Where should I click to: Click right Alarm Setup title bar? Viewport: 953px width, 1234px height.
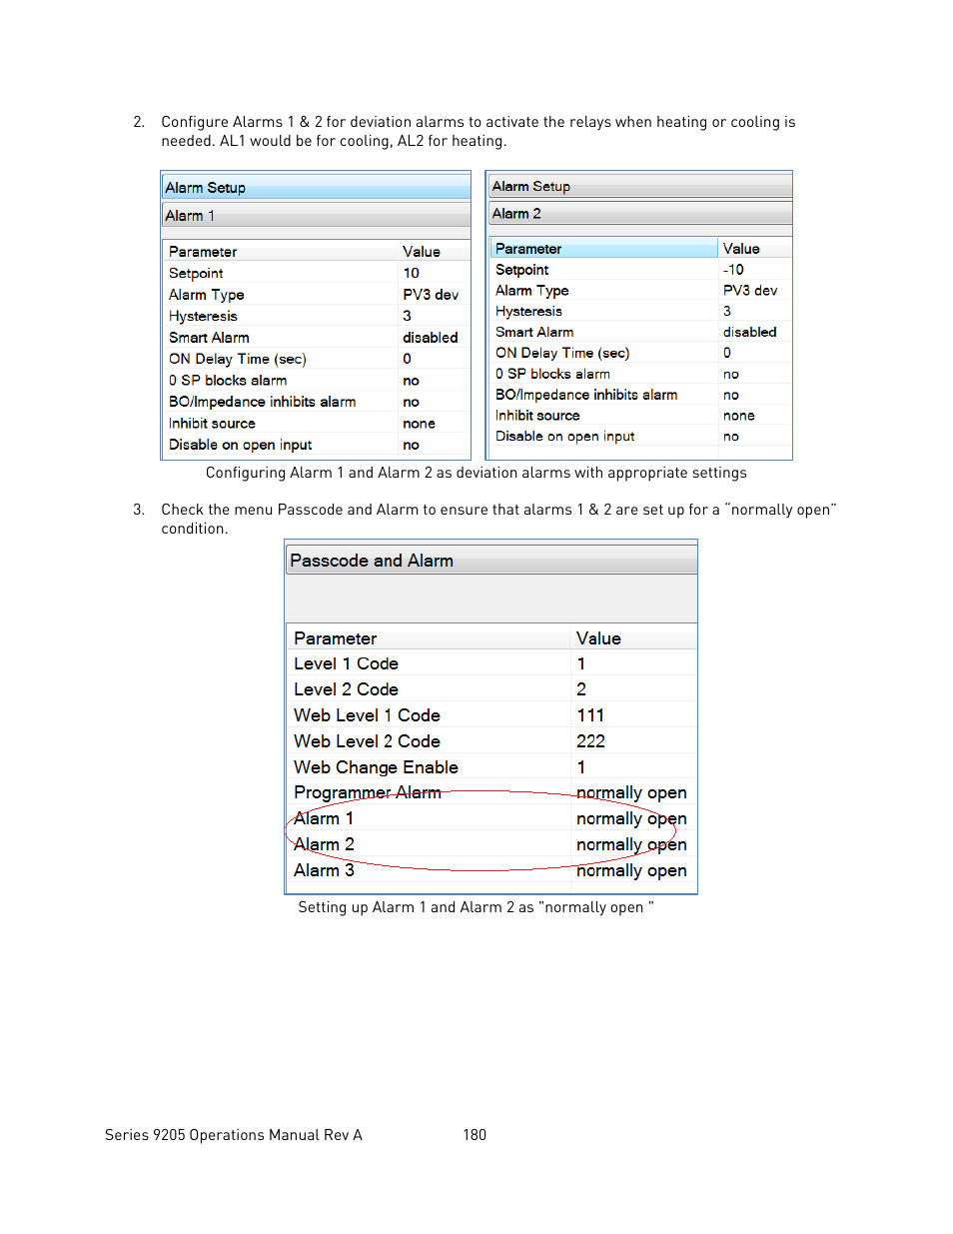point(640,186)
